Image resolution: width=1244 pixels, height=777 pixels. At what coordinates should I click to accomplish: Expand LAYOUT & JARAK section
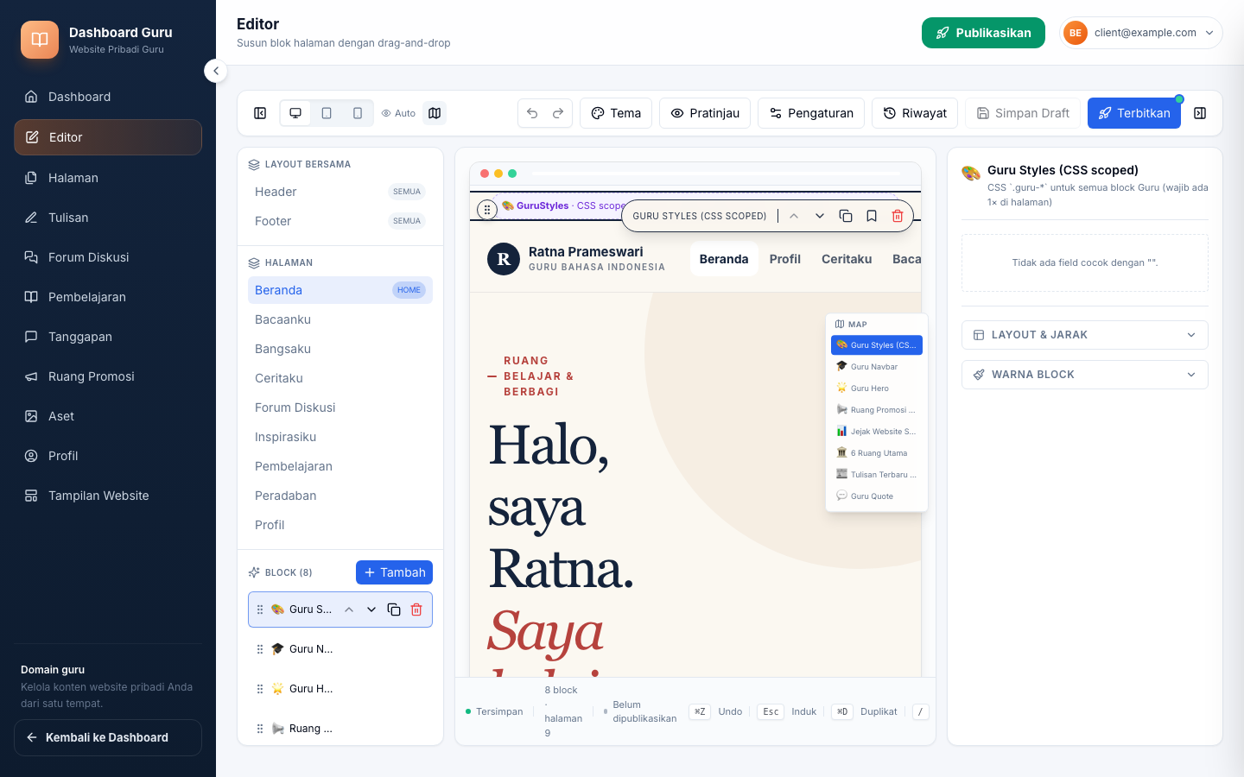point(1085,335)
